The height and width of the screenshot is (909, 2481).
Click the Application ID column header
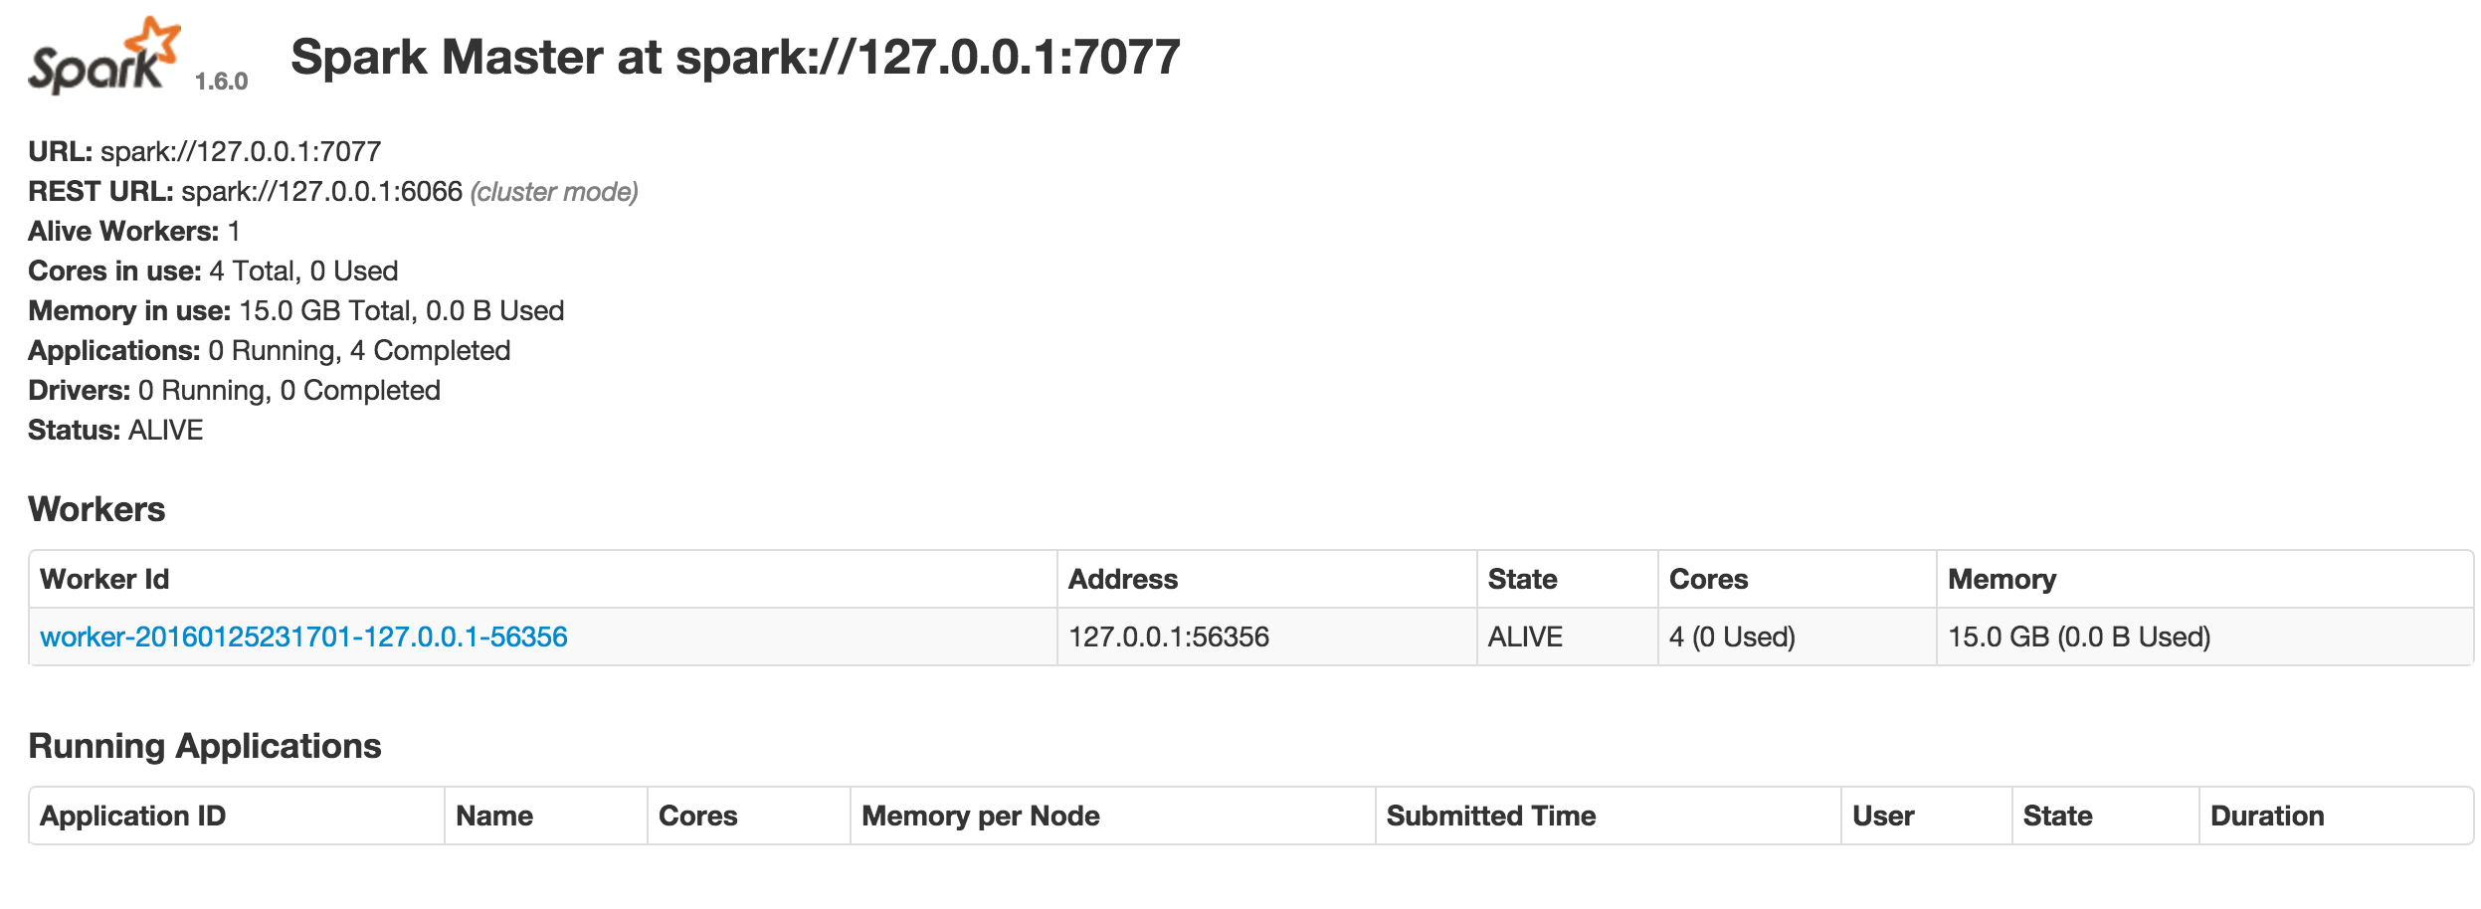point(132,817)
